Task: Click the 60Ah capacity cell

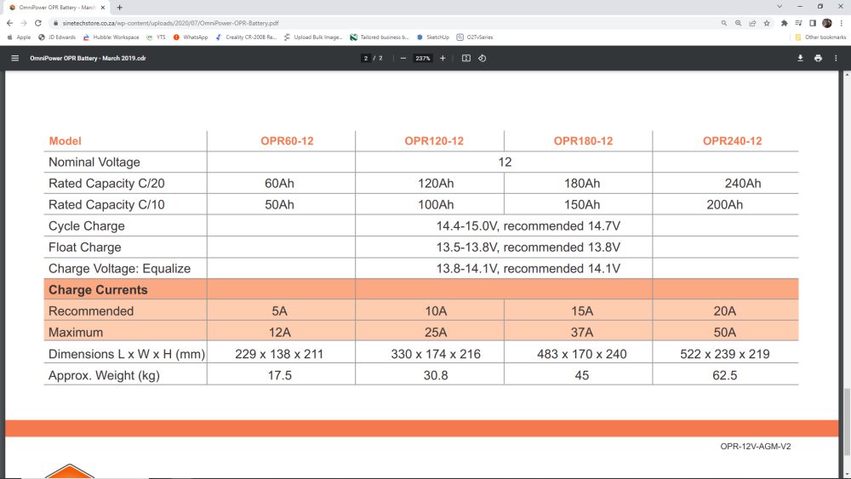Action: click(x=279, y=184)
